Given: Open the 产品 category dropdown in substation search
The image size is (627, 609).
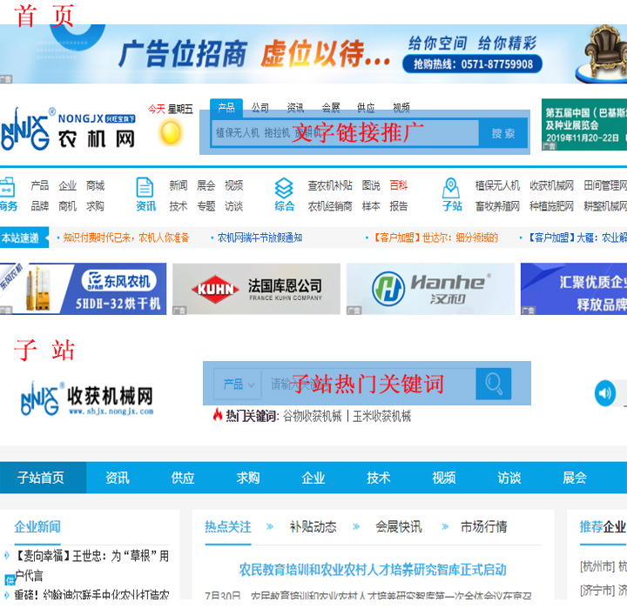Looking at the screenshot, I should [x=239, y=384].
